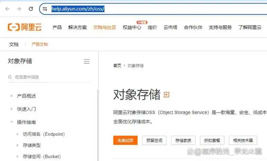
Task: Click the 首页 breadcrumb link
Action: click(x=117, y=66)
